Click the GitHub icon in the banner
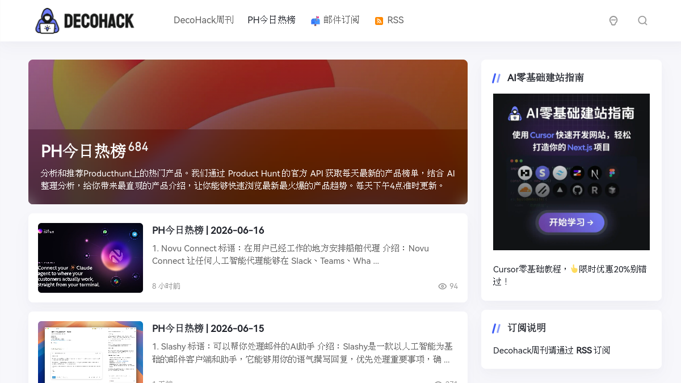 tap(578, 190)
